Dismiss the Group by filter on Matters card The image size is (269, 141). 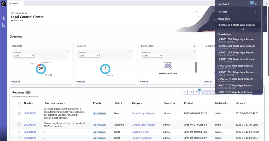pyautogui.click(x=131, y=51)
